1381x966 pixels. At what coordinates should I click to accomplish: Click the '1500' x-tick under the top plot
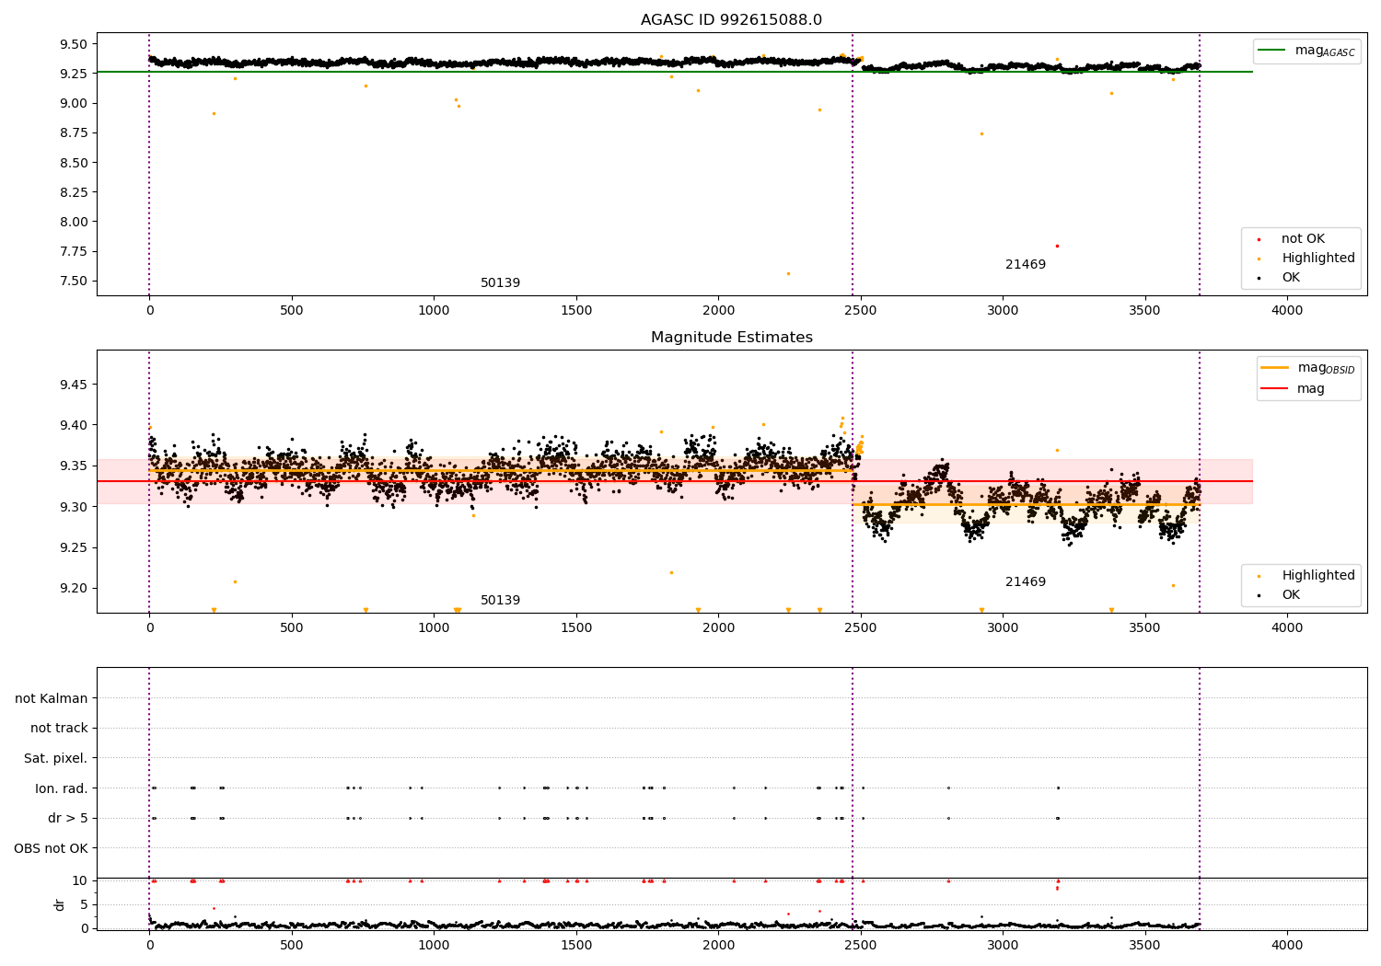click(x=576, y=311)
